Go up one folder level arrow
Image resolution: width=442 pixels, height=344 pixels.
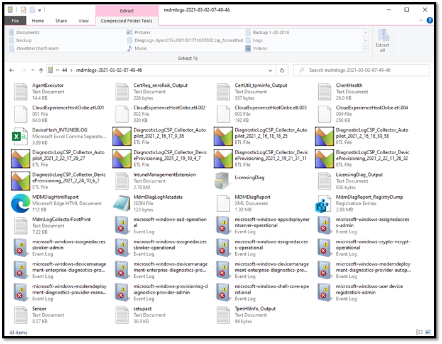coord(41,70)
